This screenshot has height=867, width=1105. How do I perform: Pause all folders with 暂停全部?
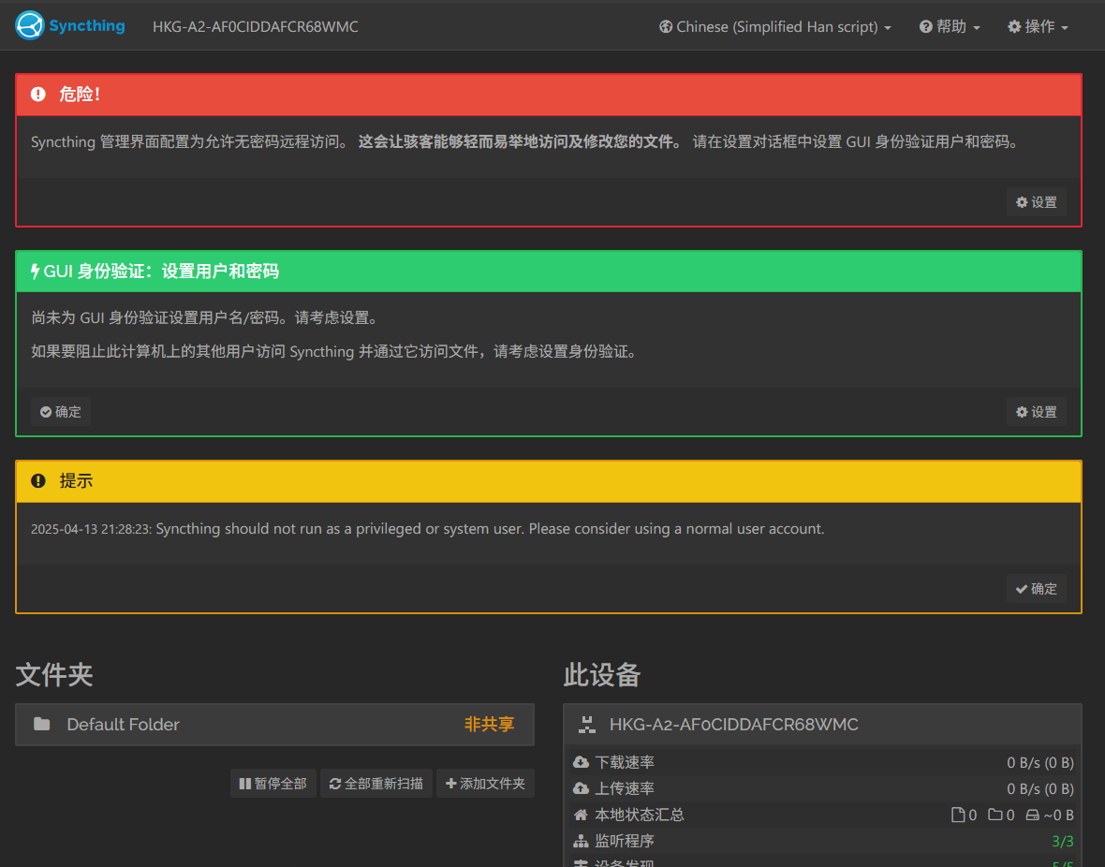(x=273, y=784)
